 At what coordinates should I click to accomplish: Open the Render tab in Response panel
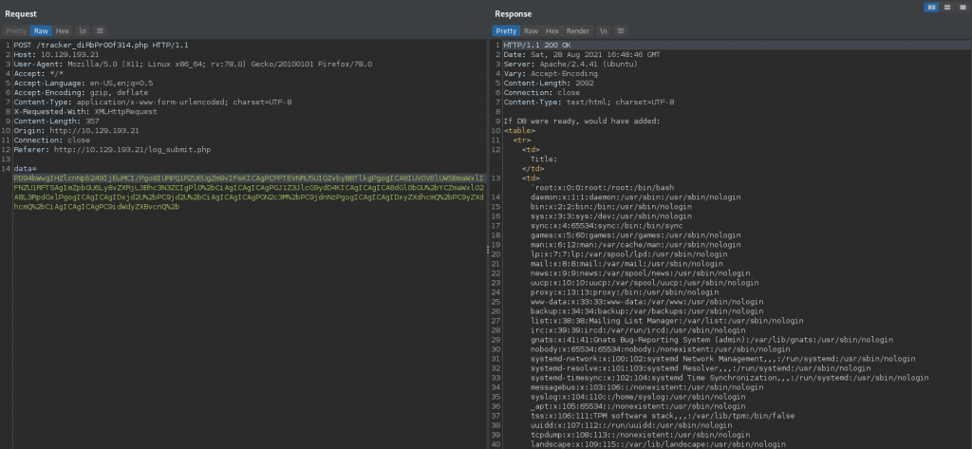577,30
